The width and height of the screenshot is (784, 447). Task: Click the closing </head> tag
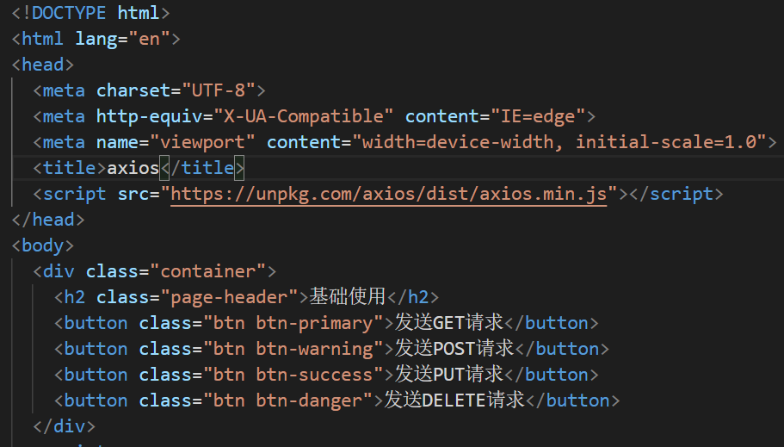[43, 220]
